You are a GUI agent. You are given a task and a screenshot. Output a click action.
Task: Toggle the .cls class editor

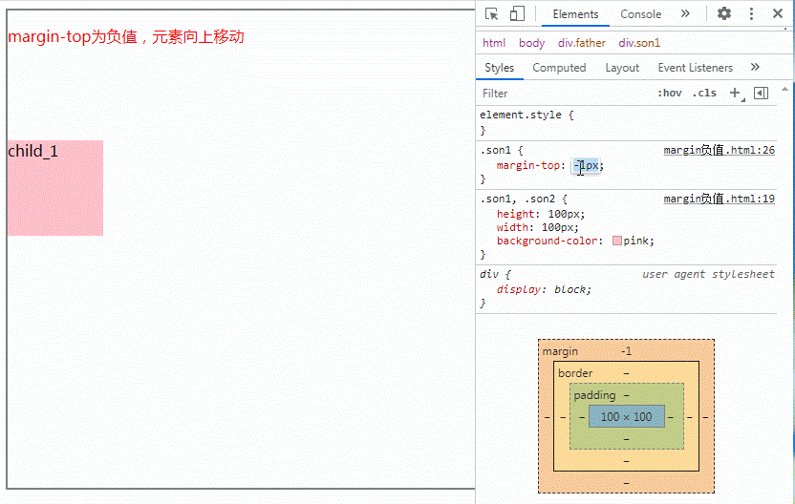click(704, 93)
